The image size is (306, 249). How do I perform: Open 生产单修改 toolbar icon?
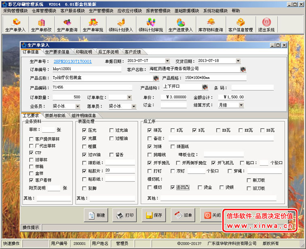41,25
